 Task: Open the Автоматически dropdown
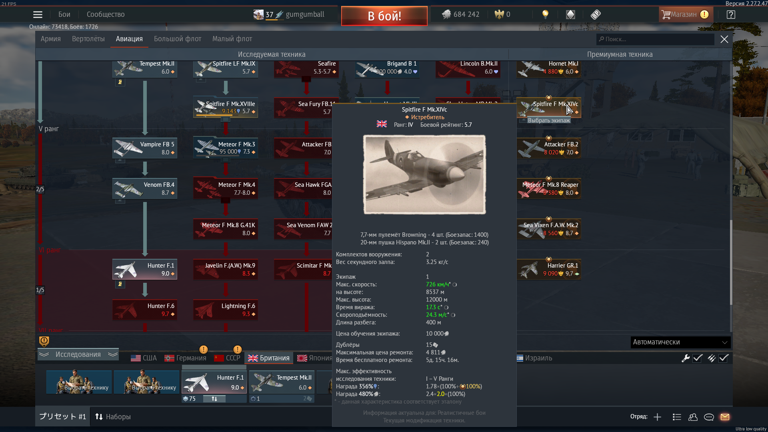[x=680, y=342]
